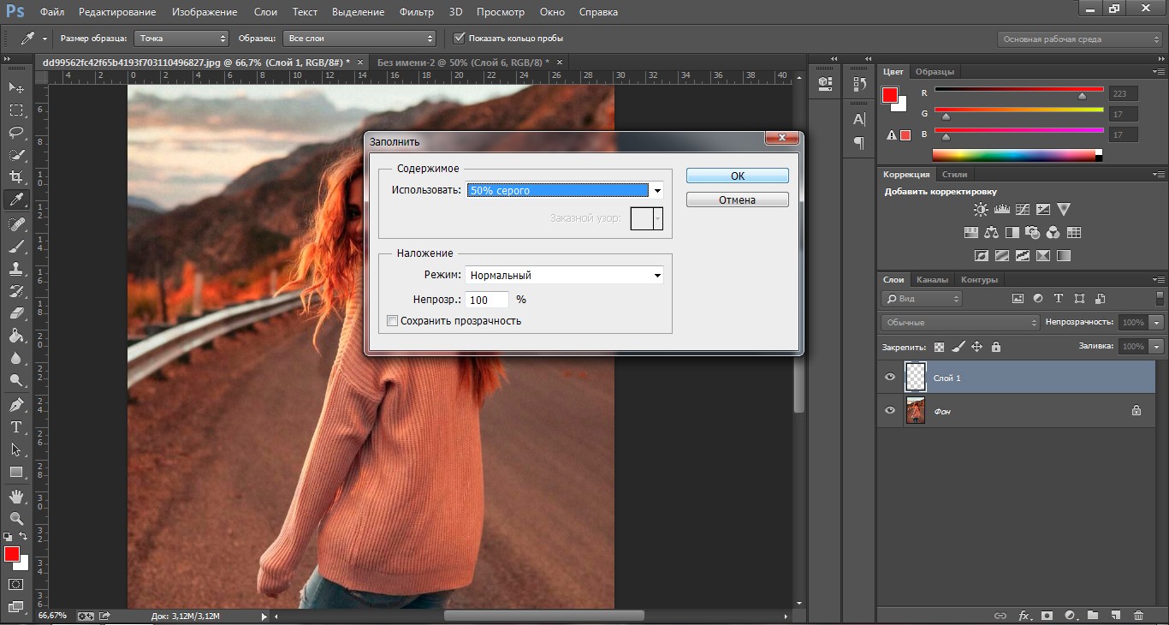This screenshot has height=625, width=1169.
Task: Expand the Режим blending mode dropdown
Action: 565,275
